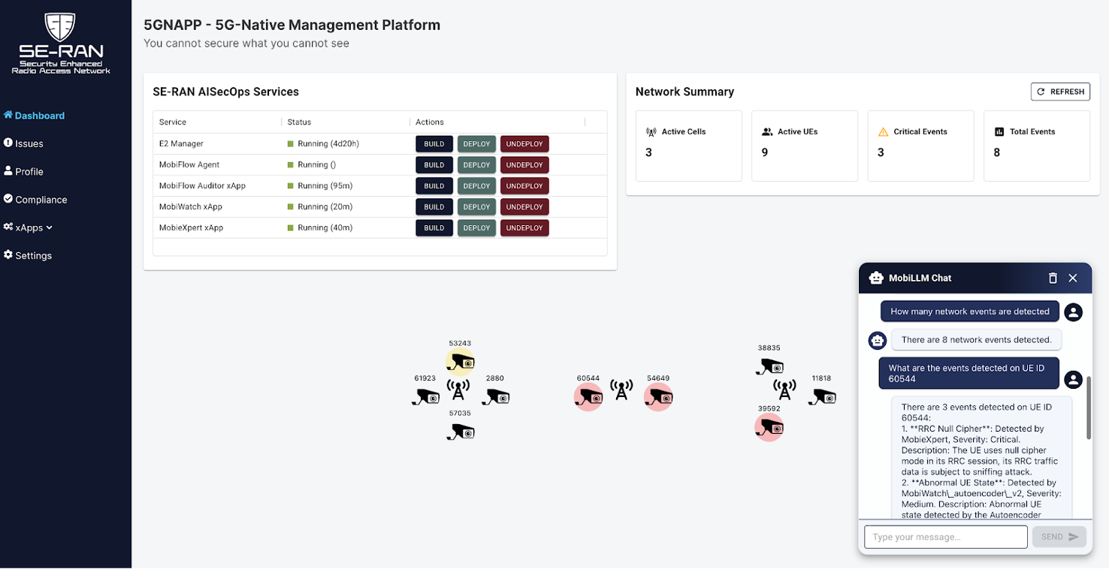
Task: Click the clear-chat trash icon in MobiLLM Chat
Action: pyautogui.click(x=1053, y=277)
